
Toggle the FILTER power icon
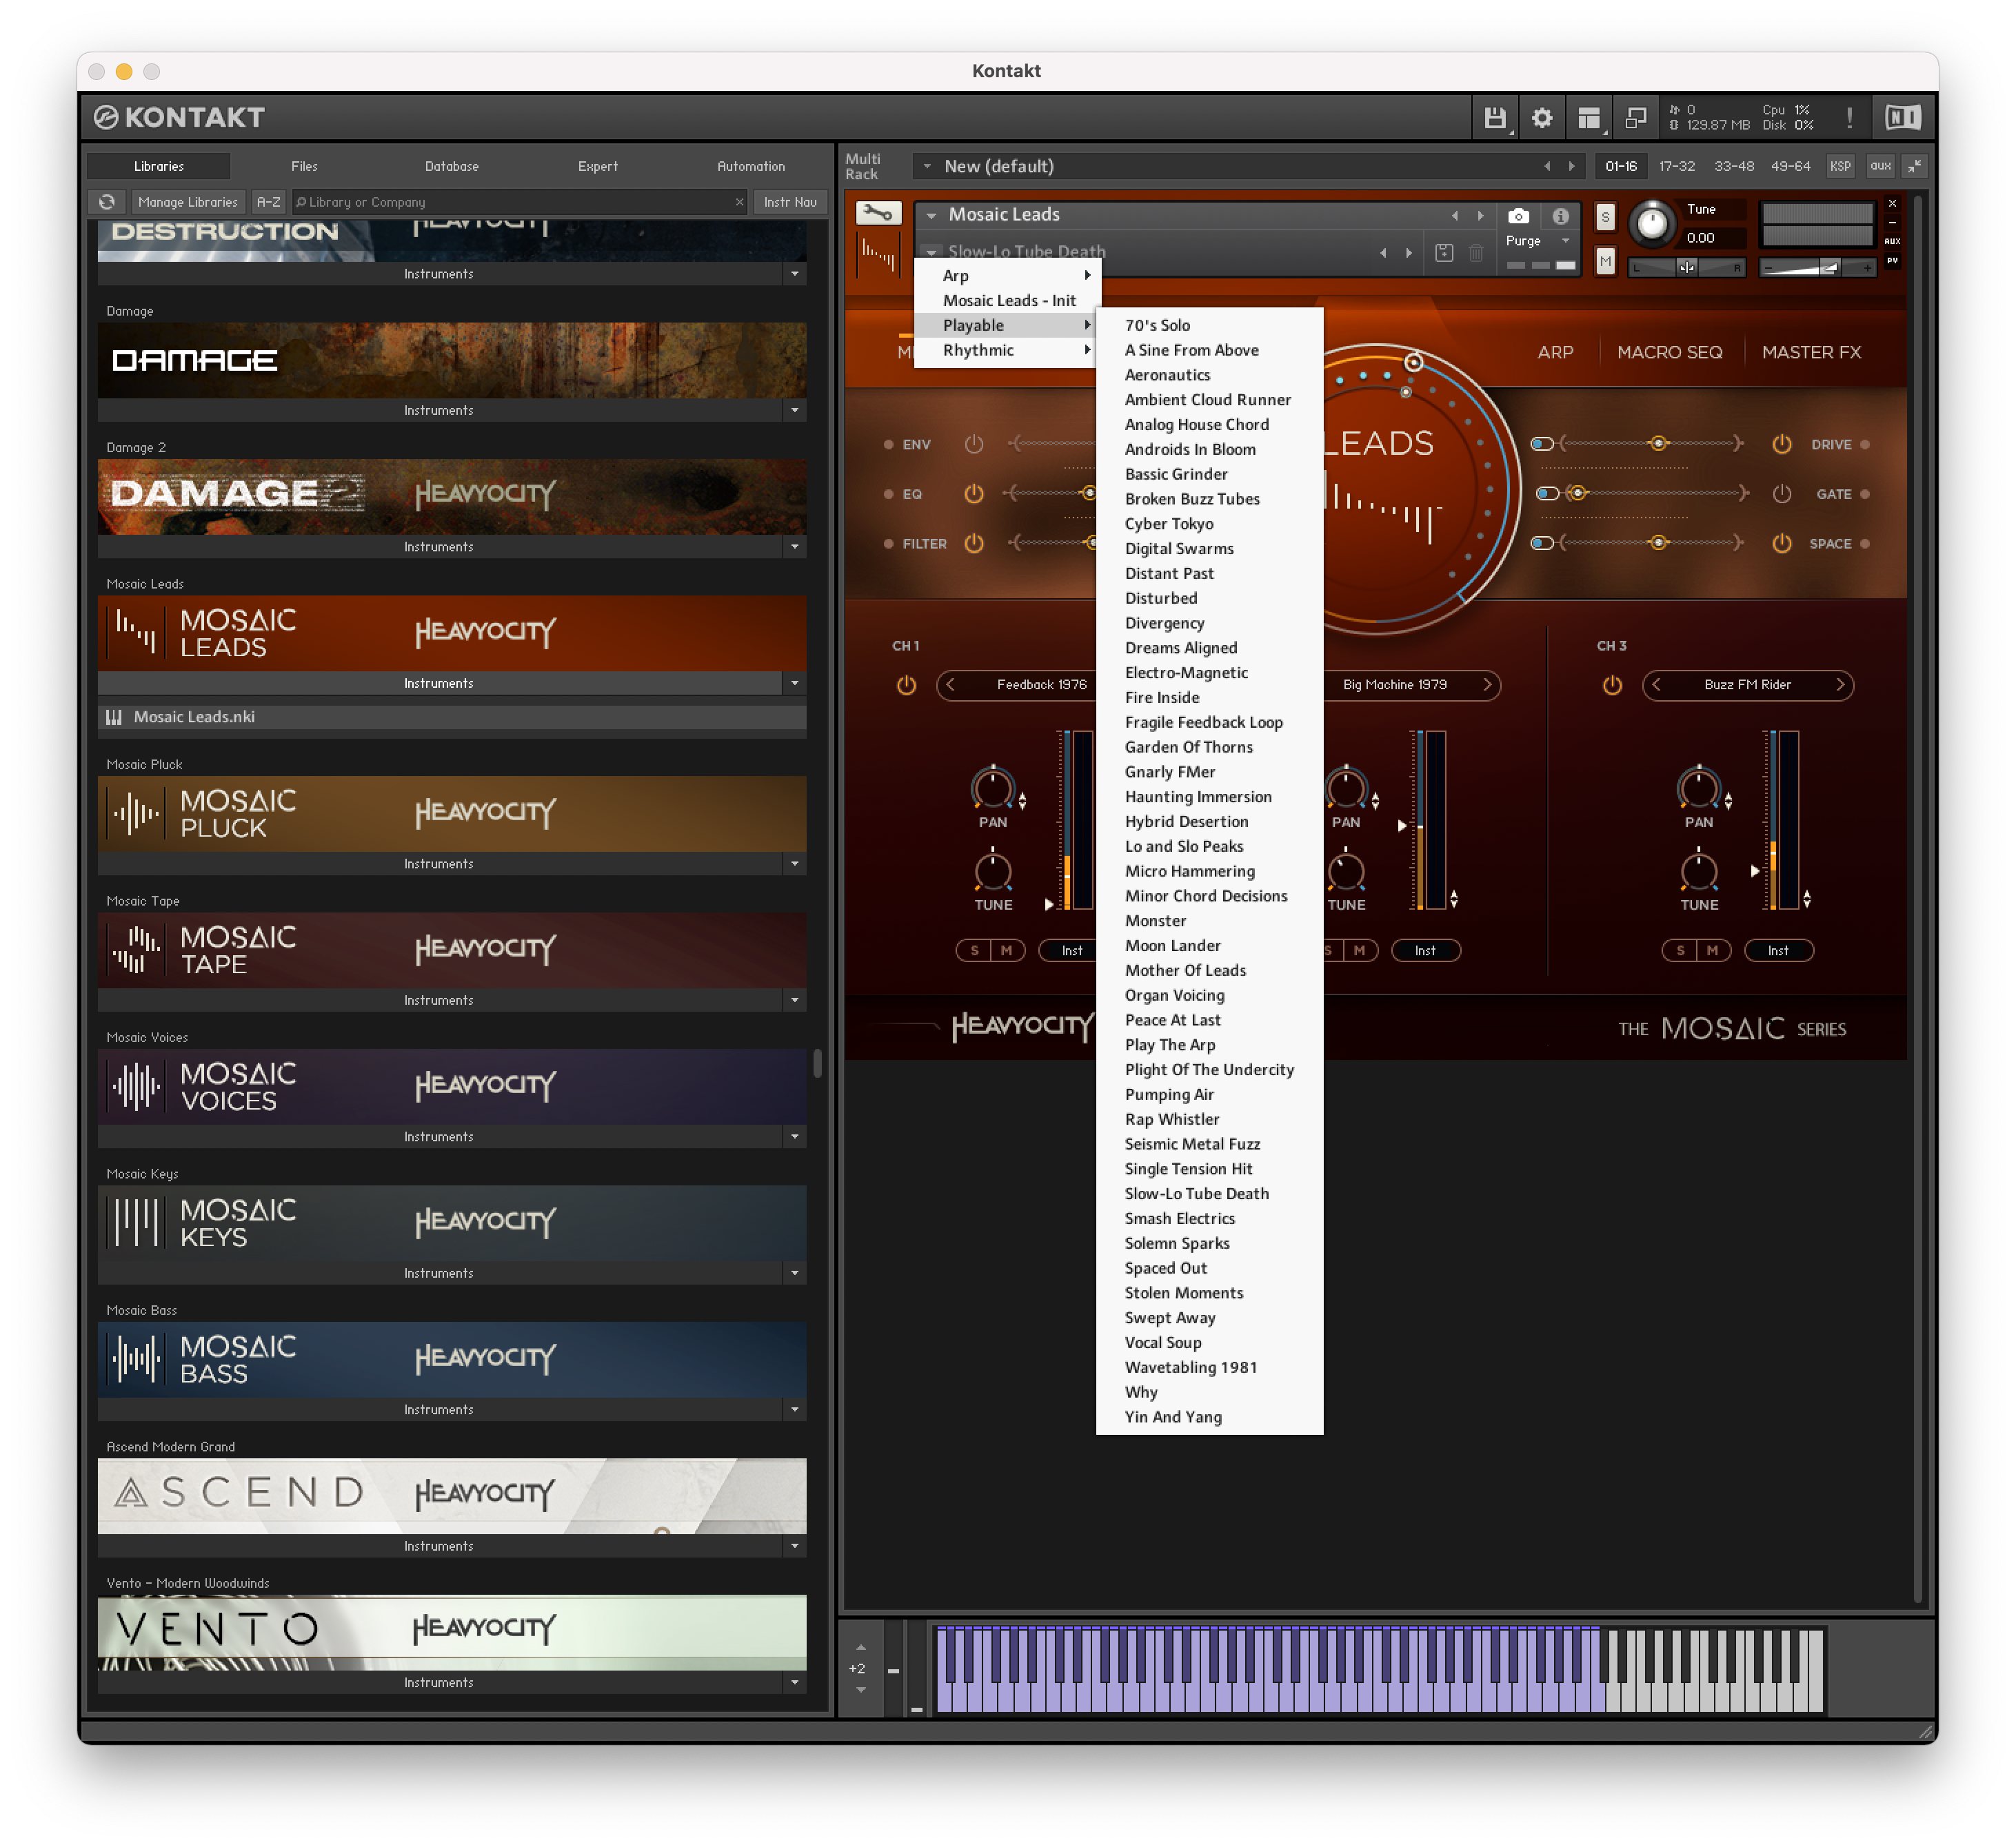(x=974, y=544)
